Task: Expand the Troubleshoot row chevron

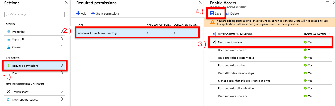Action: pyautogui.click(x=62, y=91)
